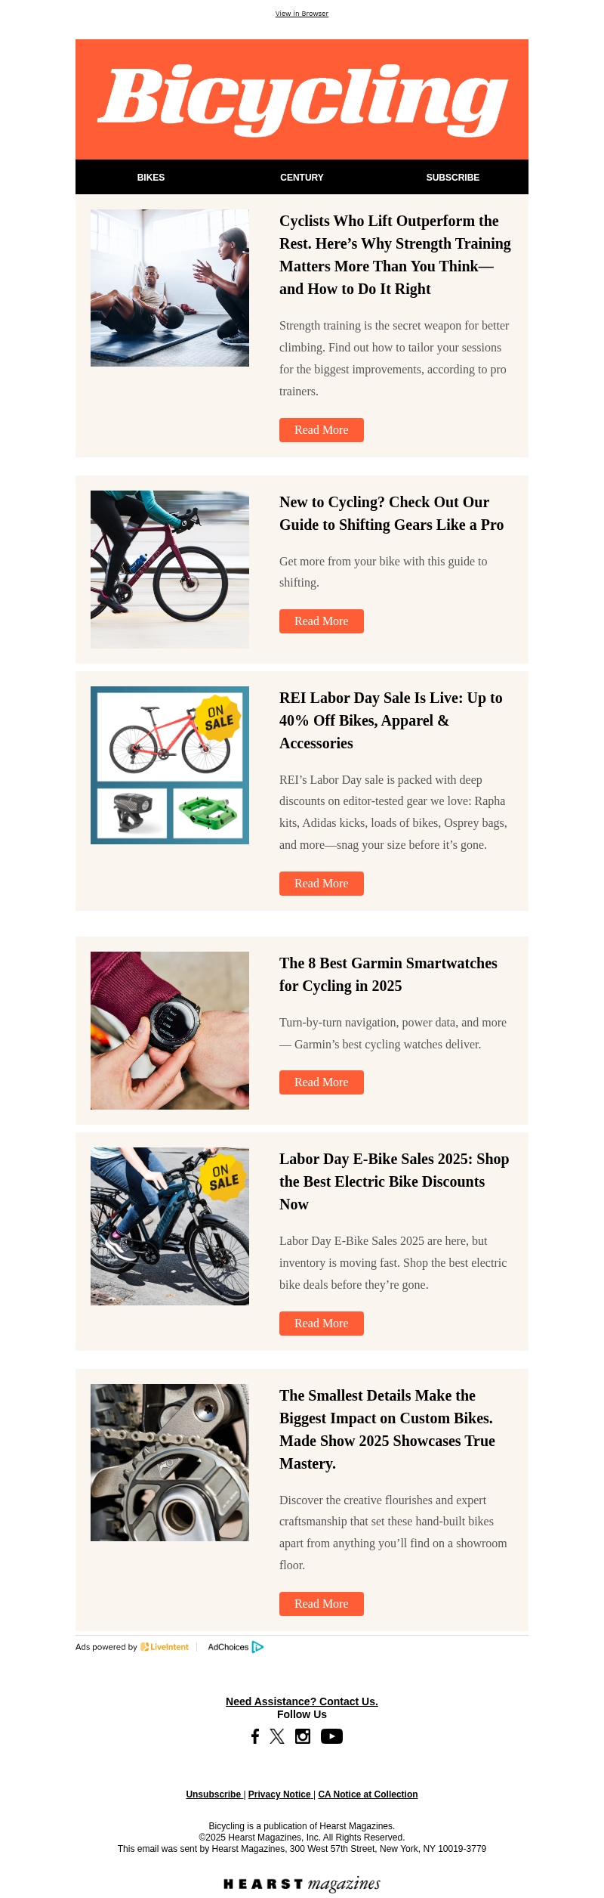Open the Facebook icon under Follow Us
The height and width of the screenshot is (1898, 604).
(255, 1736)
